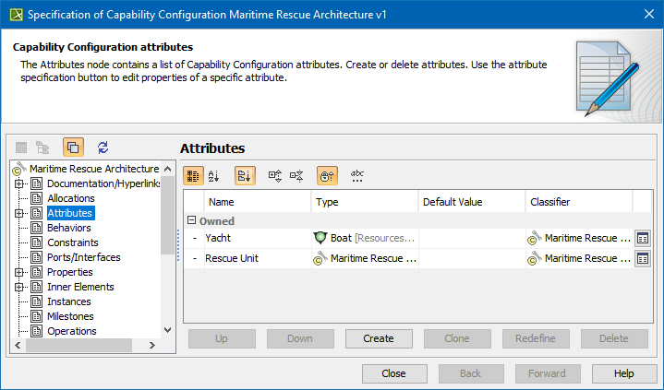Image resolution: width=664 pixels, height=390 pixels.
Task: Expand the Documentation/Hyperlinks tree node
Action: click(19, 183)
